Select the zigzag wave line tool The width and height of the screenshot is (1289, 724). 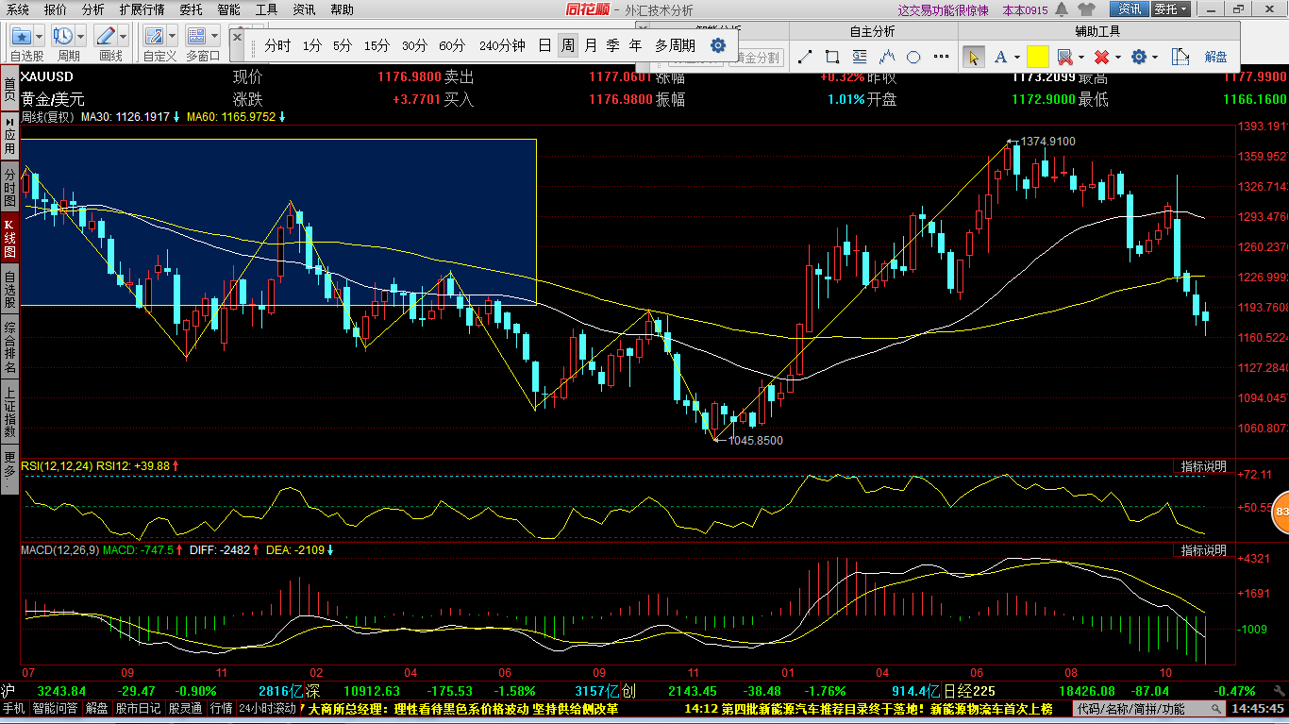(x=887, y=57)
